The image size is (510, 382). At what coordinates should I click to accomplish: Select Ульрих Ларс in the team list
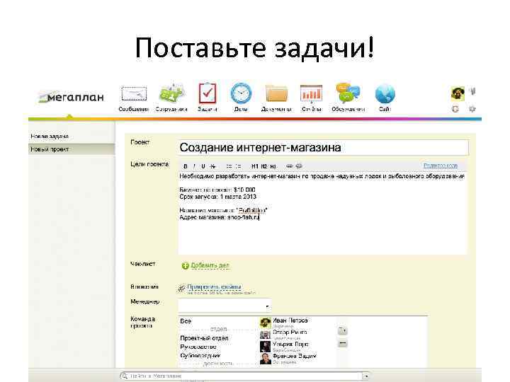pos(290,344)
